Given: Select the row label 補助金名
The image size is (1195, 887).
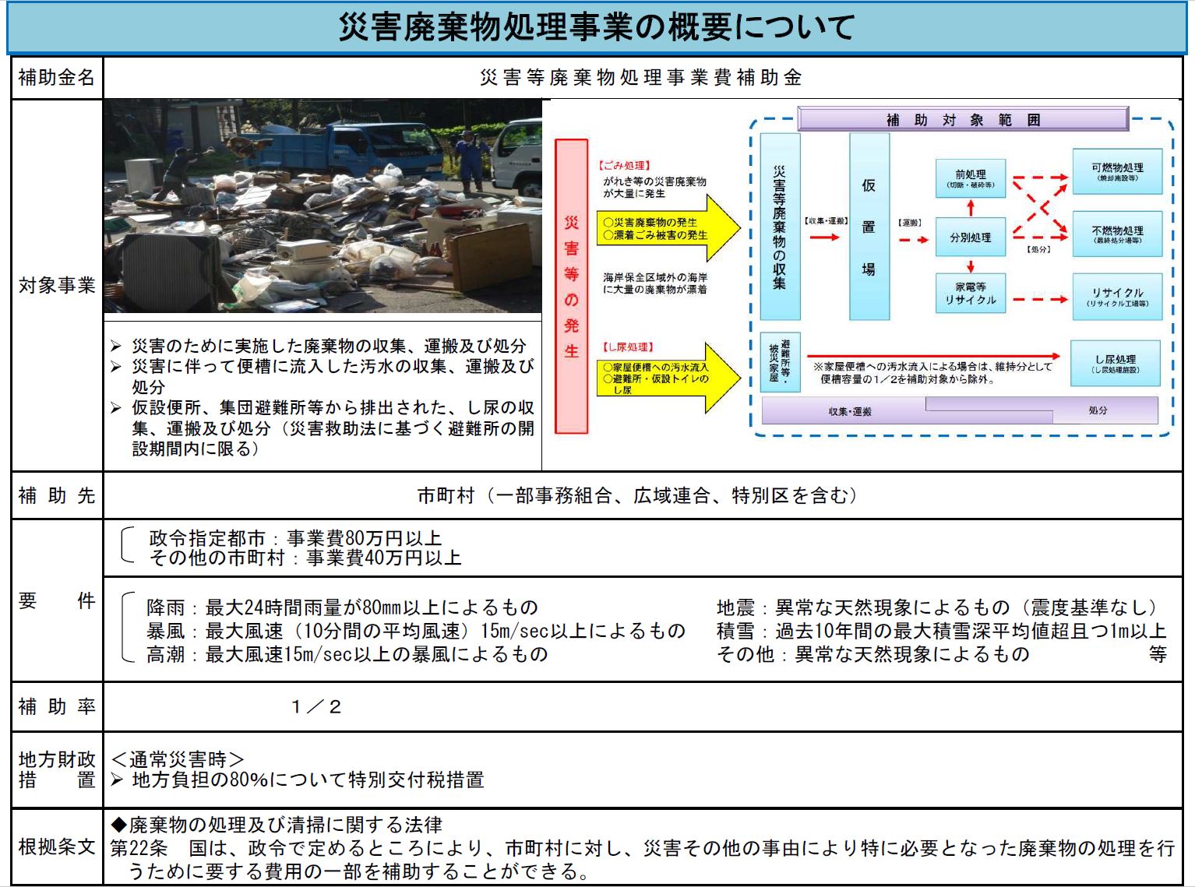Looking at the screenshot, I should [56, 77].
